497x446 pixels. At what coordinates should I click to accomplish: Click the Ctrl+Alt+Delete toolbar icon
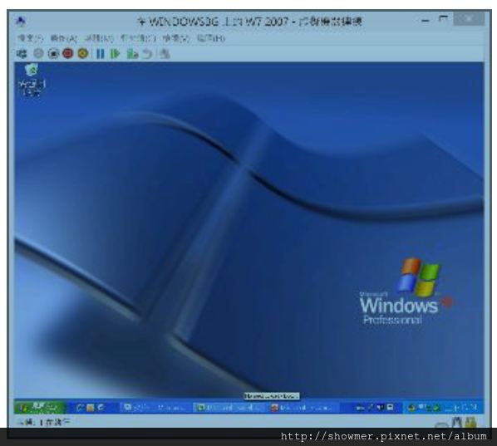22,54
